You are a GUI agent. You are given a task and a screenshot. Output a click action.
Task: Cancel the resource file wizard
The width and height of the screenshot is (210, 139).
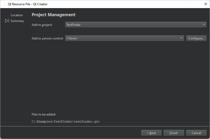[196, 133]
